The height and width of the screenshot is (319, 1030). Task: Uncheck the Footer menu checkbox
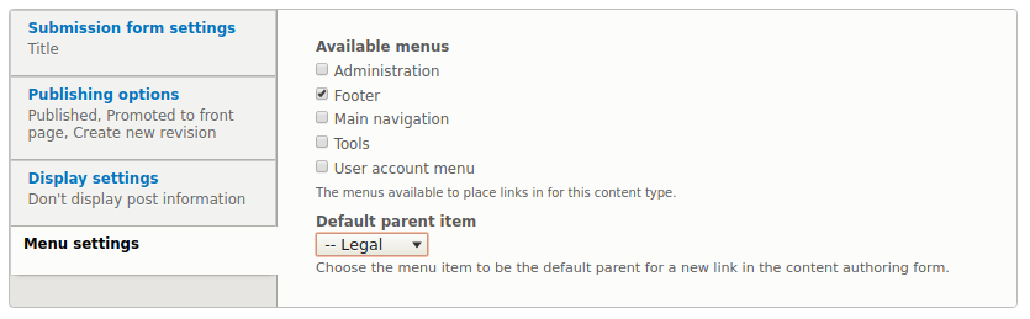322,94
